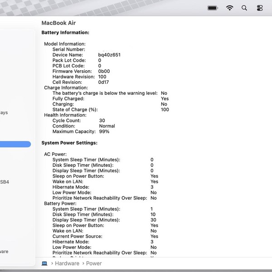
Task: Click AC Power Disk Sleep Timer label
Action: click(x=83, y=165)
